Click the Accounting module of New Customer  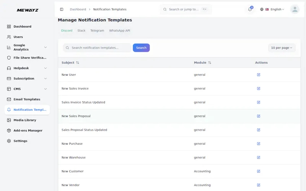pos(202,171)
